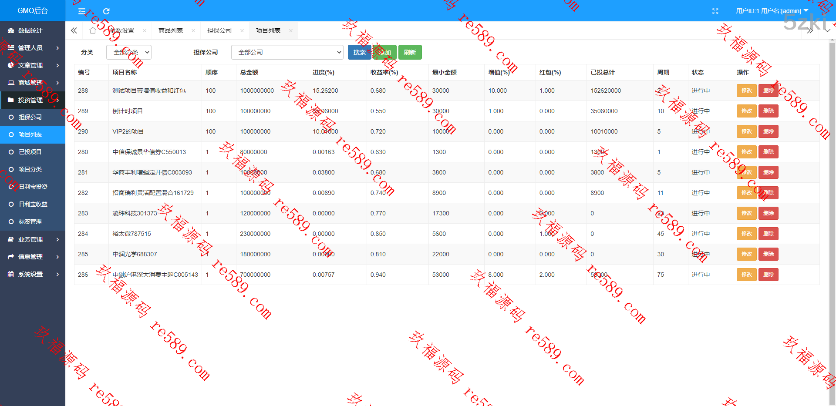Click the refresh icon in top bar
The width and height of the screenshot is (836, 406).
tap(106, 11)
